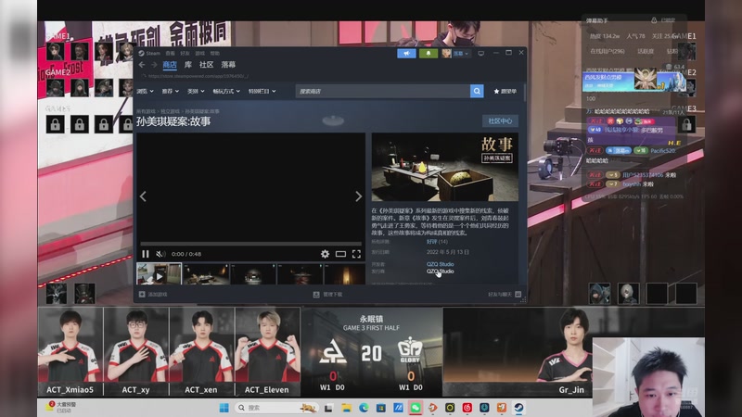Open the account name dropdown
742x417 pixels.
461,54
